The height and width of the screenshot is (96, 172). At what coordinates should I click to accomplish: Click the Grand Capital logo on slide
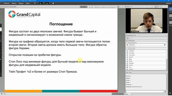pos(24,14)
